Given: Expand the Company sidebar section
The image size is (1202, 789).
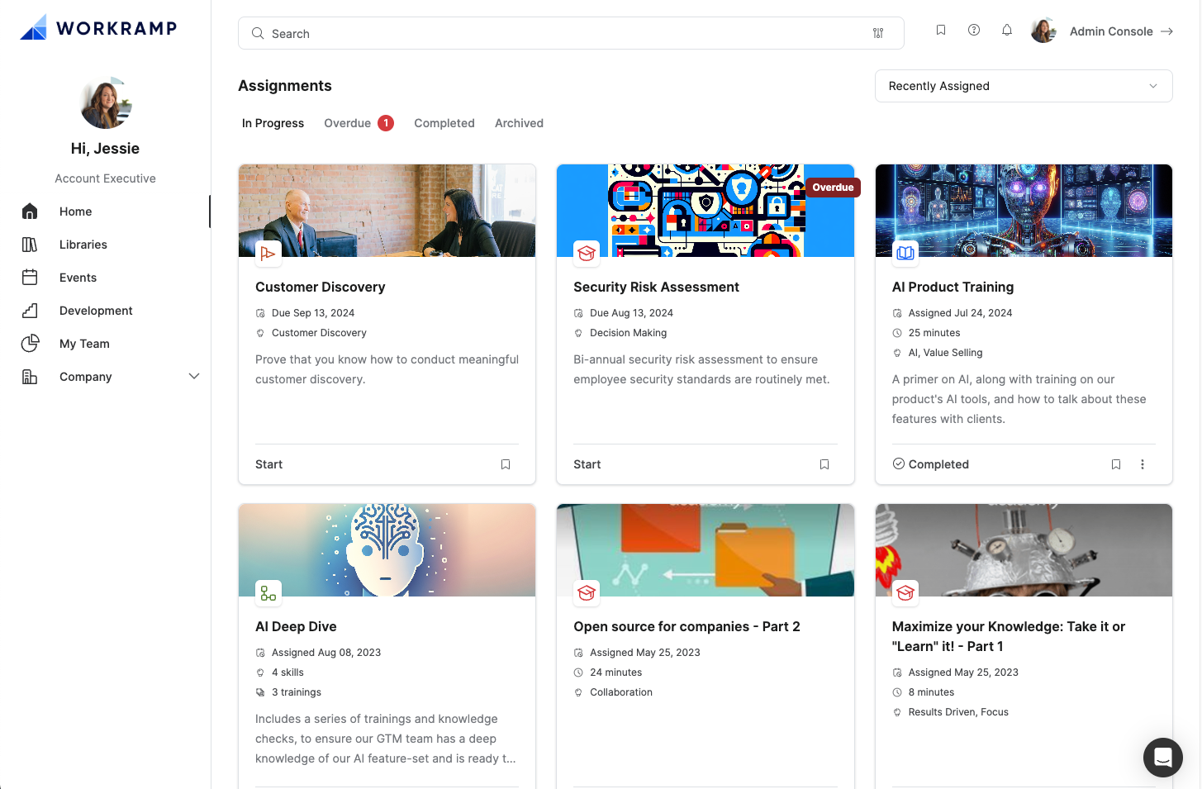Looking at the screenshot, I should tap(194, 376).
